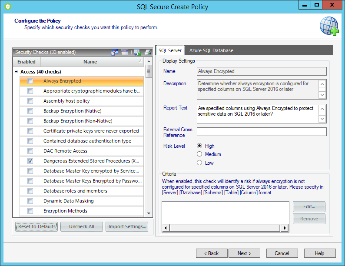Enable the Always Encrypted check
This screenshot has width=345, height=266.
(30, 81)
